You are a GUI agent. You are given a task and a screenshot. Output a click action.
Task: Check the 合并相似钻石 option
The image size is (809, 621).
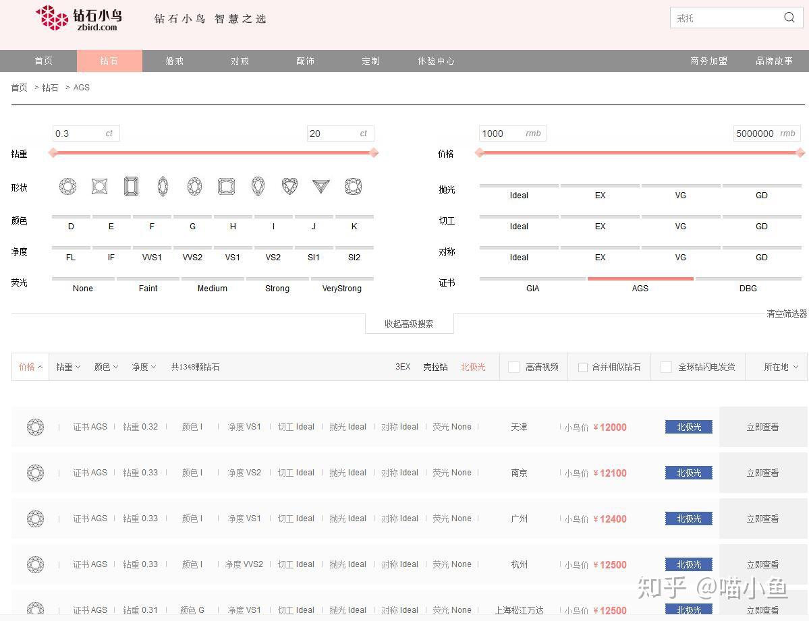[582, 367]
